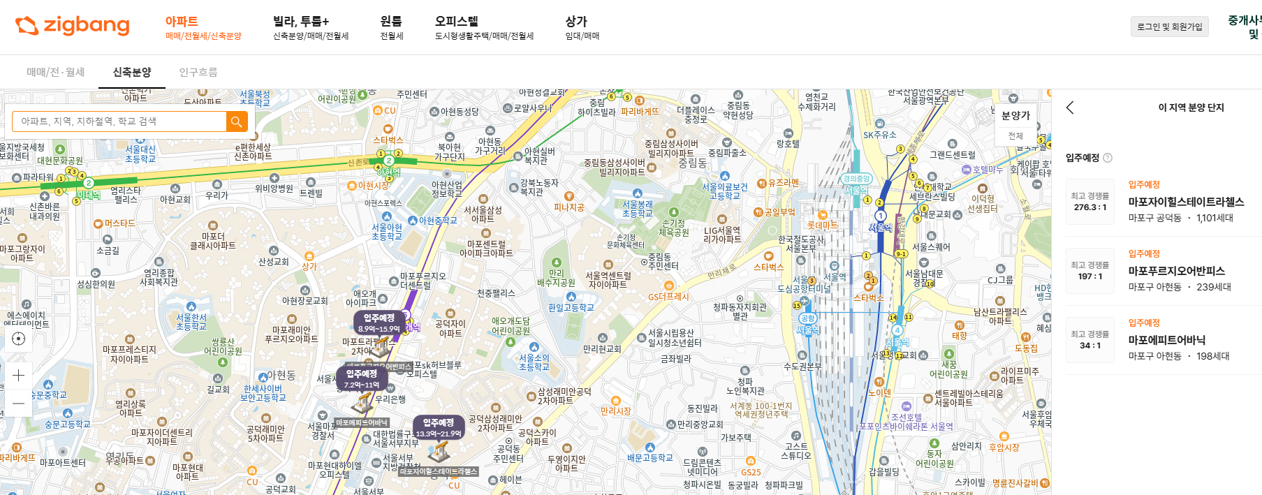
Task: Click the line 2 아현역 station marker
Action: 389,161
